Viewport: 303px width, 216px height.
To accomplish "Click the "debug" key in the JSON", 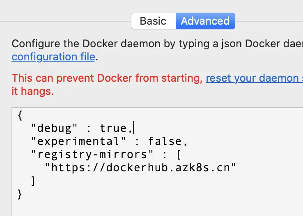I will click(x=55, y=129).
